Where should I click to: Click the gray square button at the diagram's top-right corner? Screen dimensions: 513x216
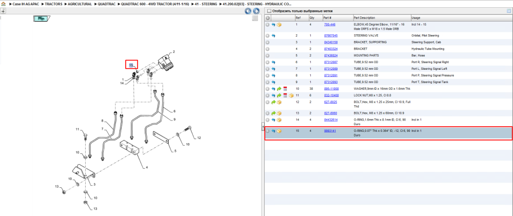[x=255, y=18]
